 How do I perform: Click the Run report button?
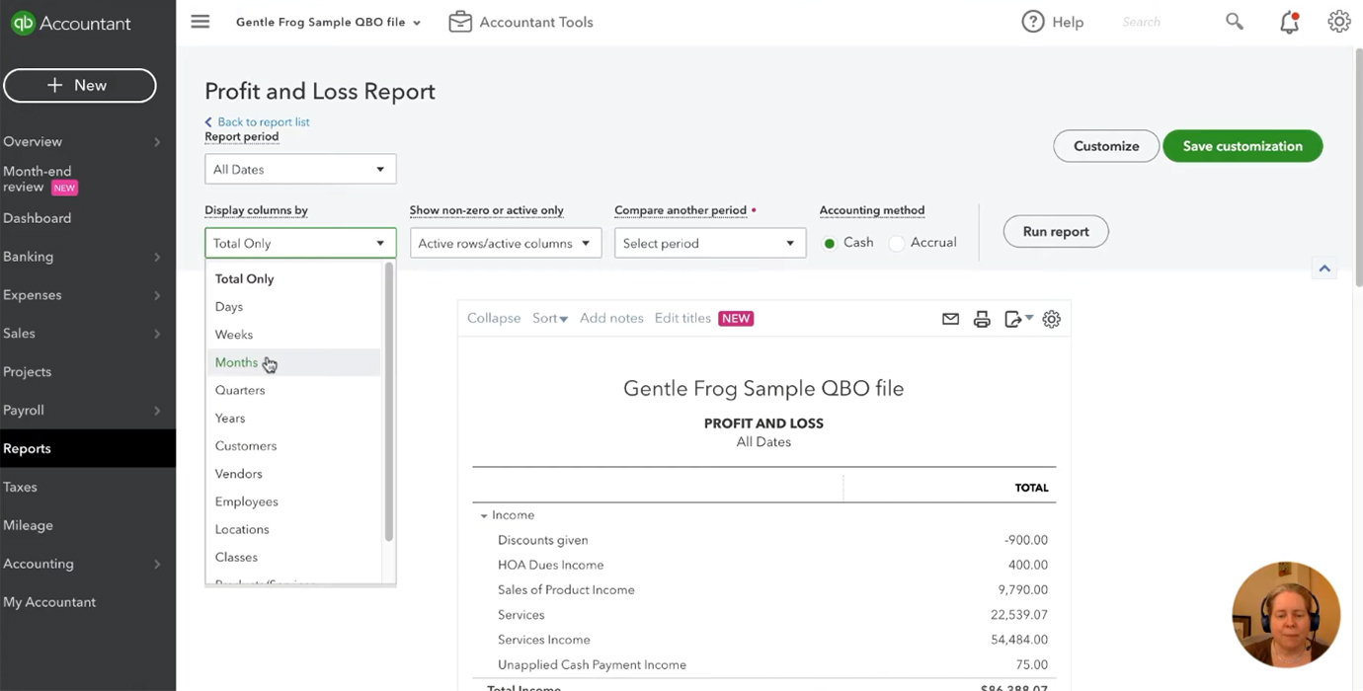pyautogui.click(x=1056, y=232)
